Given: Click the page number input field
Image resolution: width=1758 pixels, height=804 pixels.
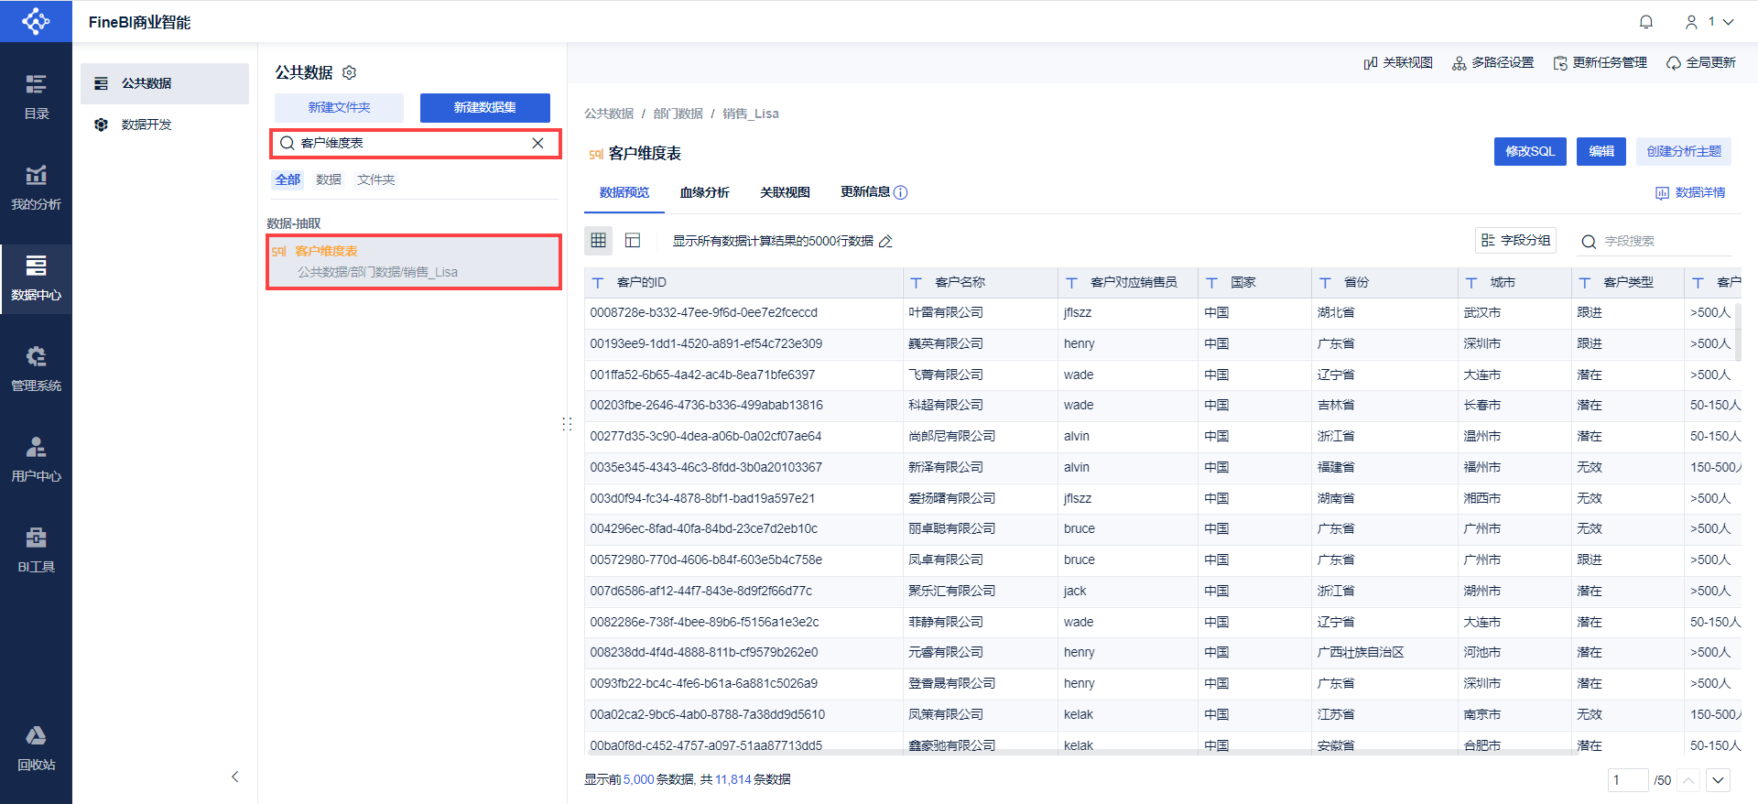Looking at the screenshot, I should [1628, 780].
